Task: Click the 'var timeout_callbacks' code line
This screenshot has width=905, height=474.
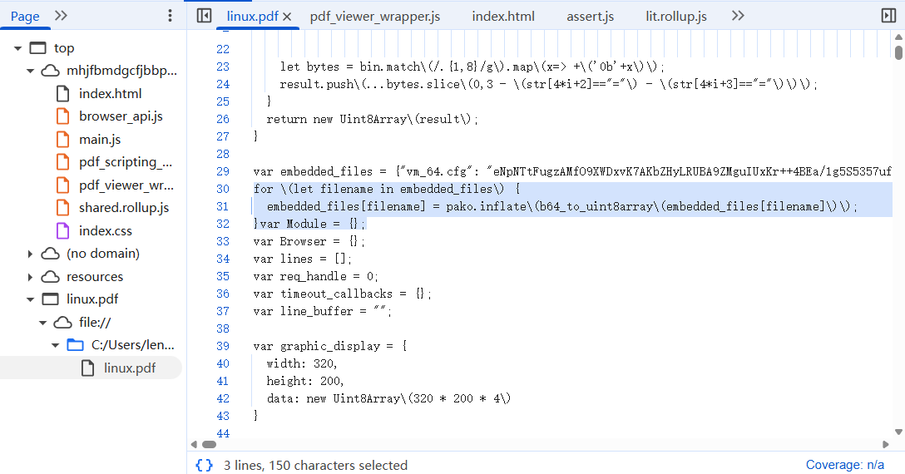Action: point(342,294)
